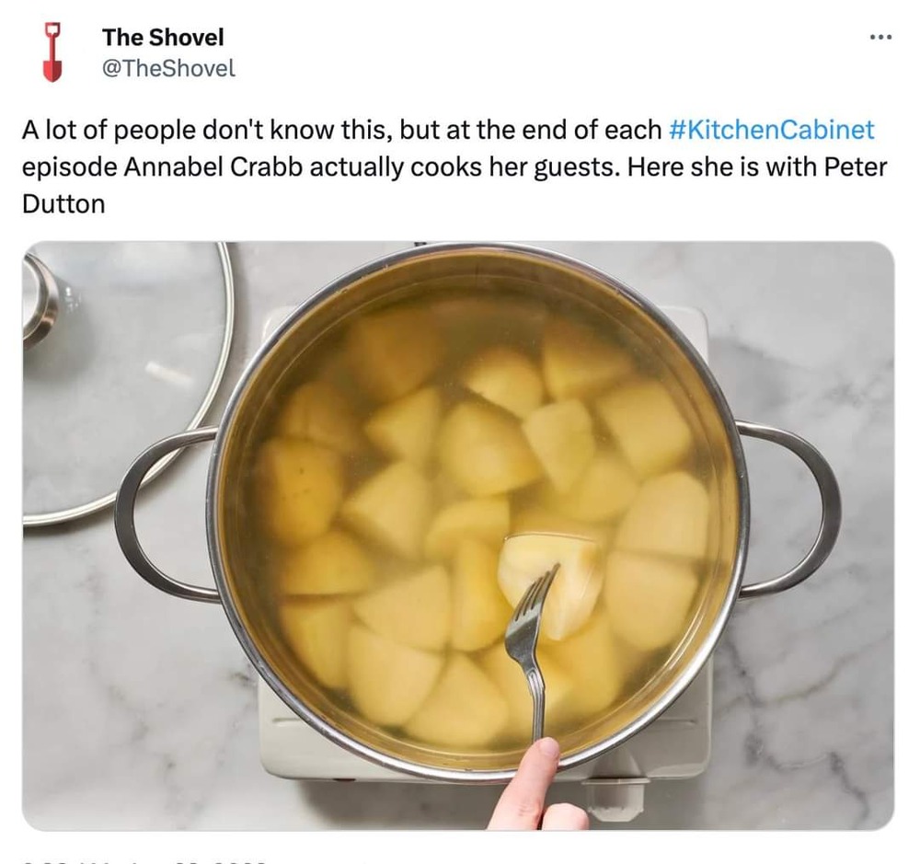Open the #KitchenCabinet hashtag
Screen dimensions: 920x864
[772, 130]
